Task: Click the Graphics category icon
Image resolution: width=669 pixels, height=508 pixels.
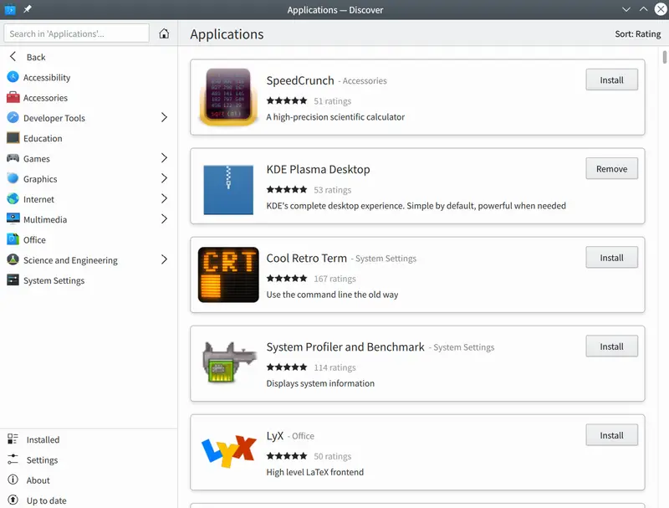Action: 13,178
